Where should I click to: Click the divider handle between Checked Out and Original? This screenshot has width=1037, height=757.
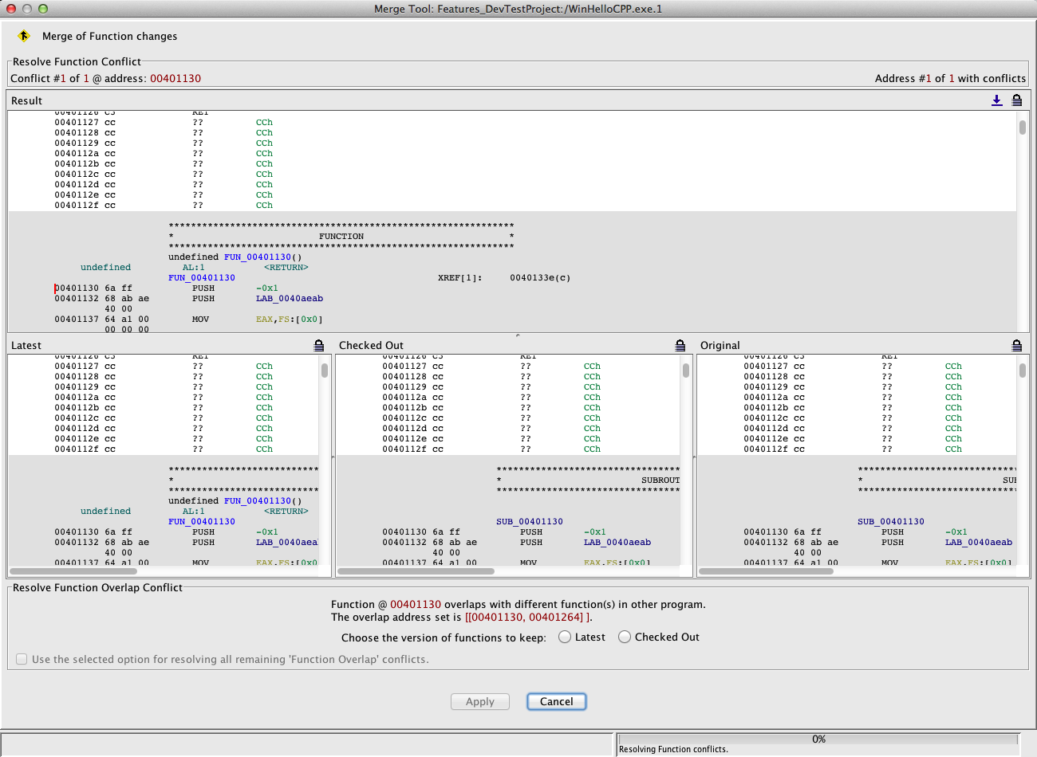coord(694,457)
